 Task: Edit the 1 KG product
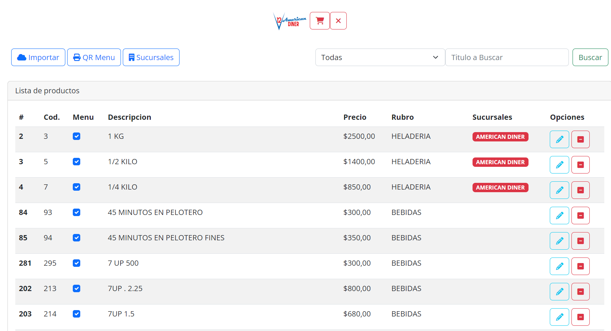559,140
